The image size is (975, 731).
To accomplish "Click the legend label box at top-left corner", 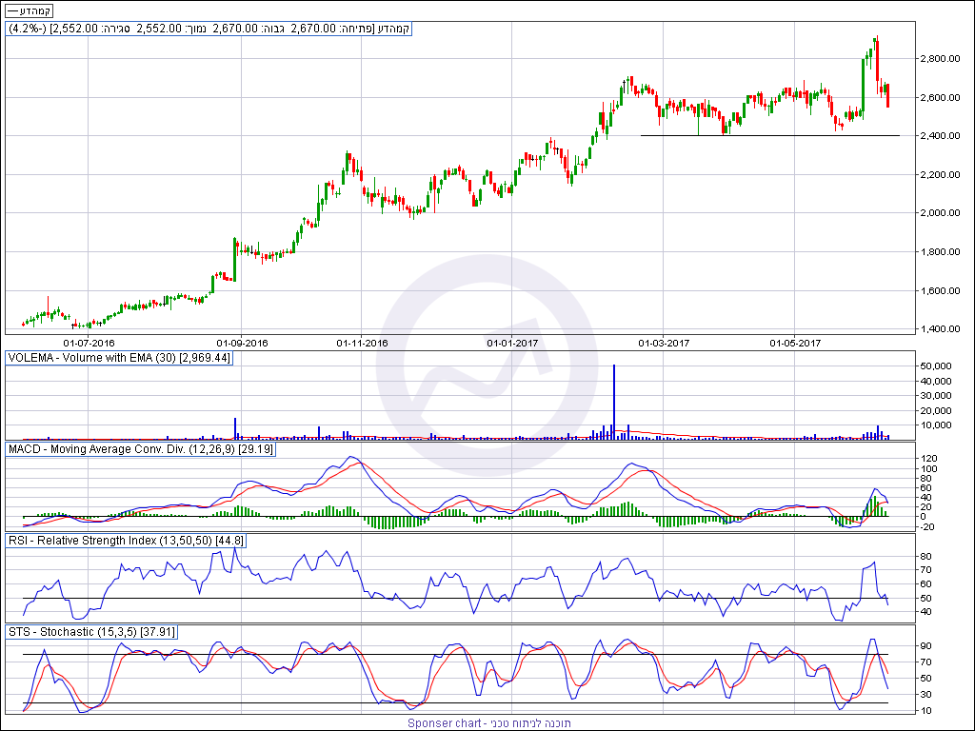I will click(x=30, y=10).
